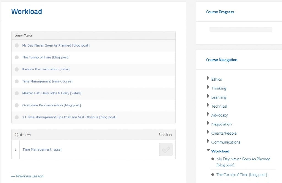Open The Turnip of Time blog post topic

46,57
